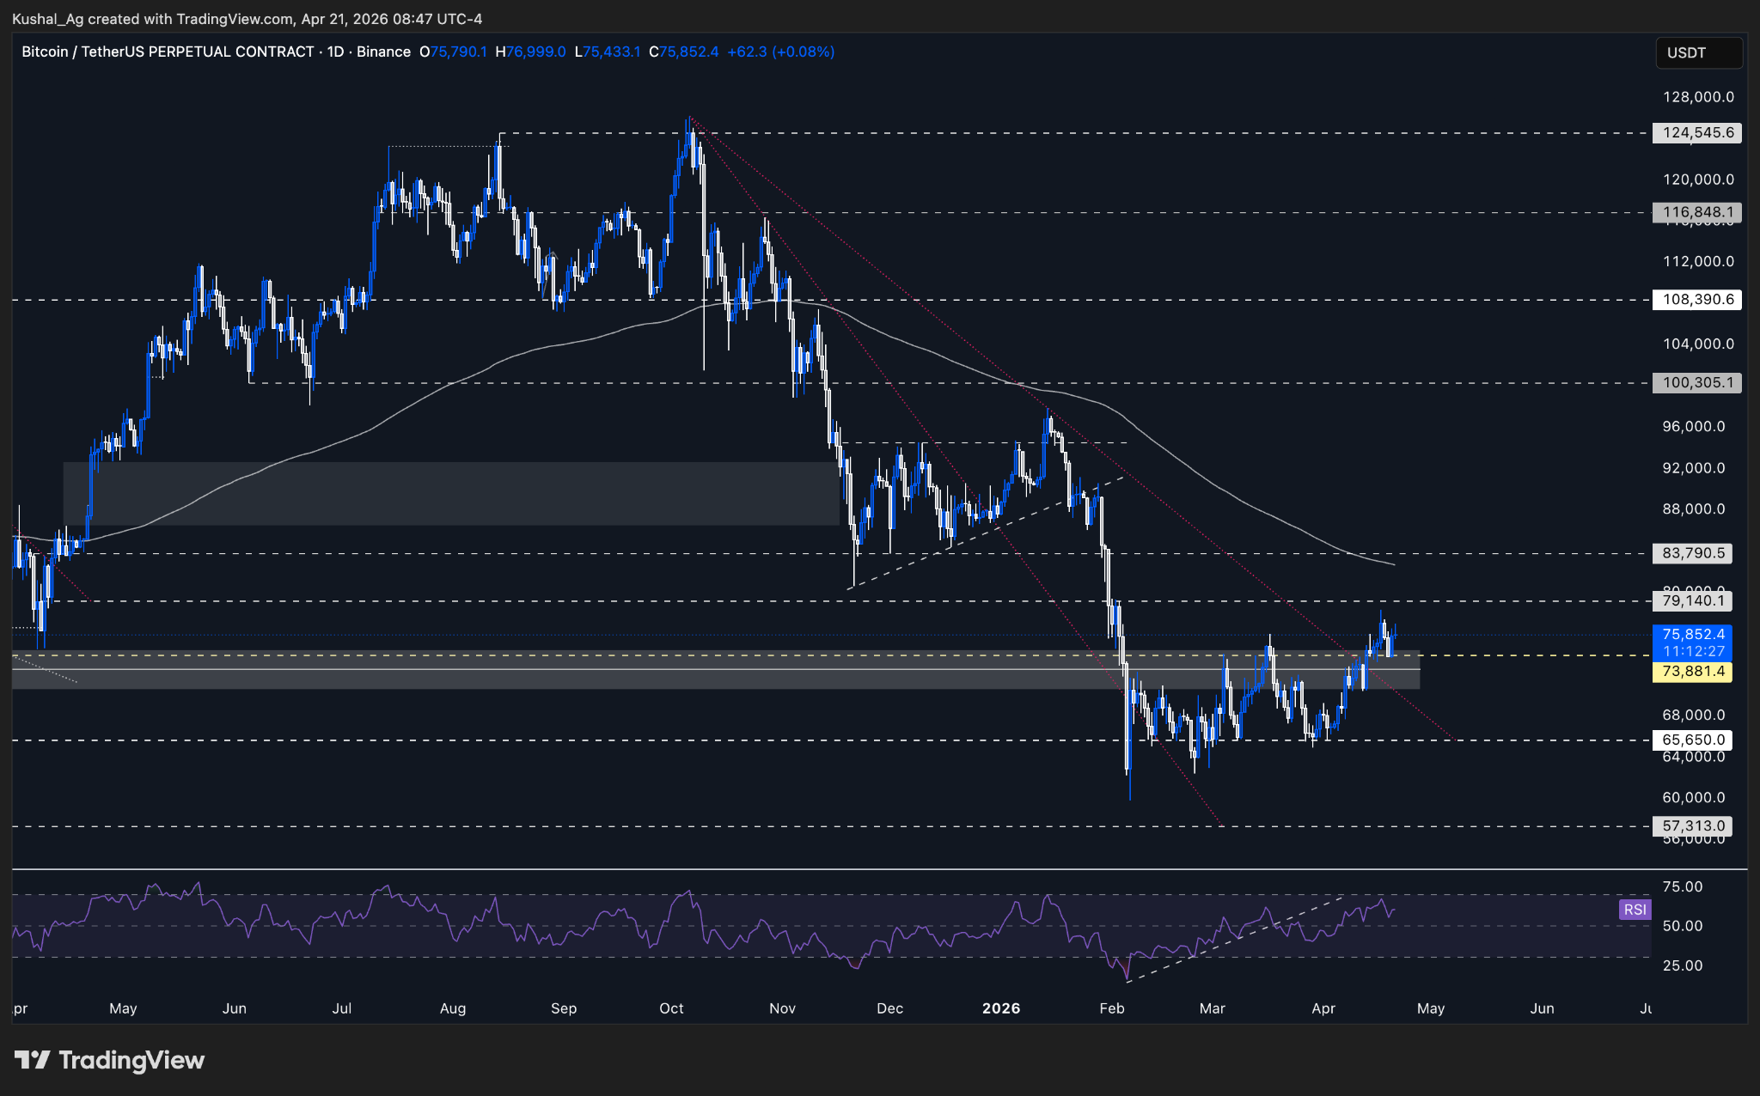
Task: Select the 108,390.6 horizontal level label
Action: (x=1697, y=300)
